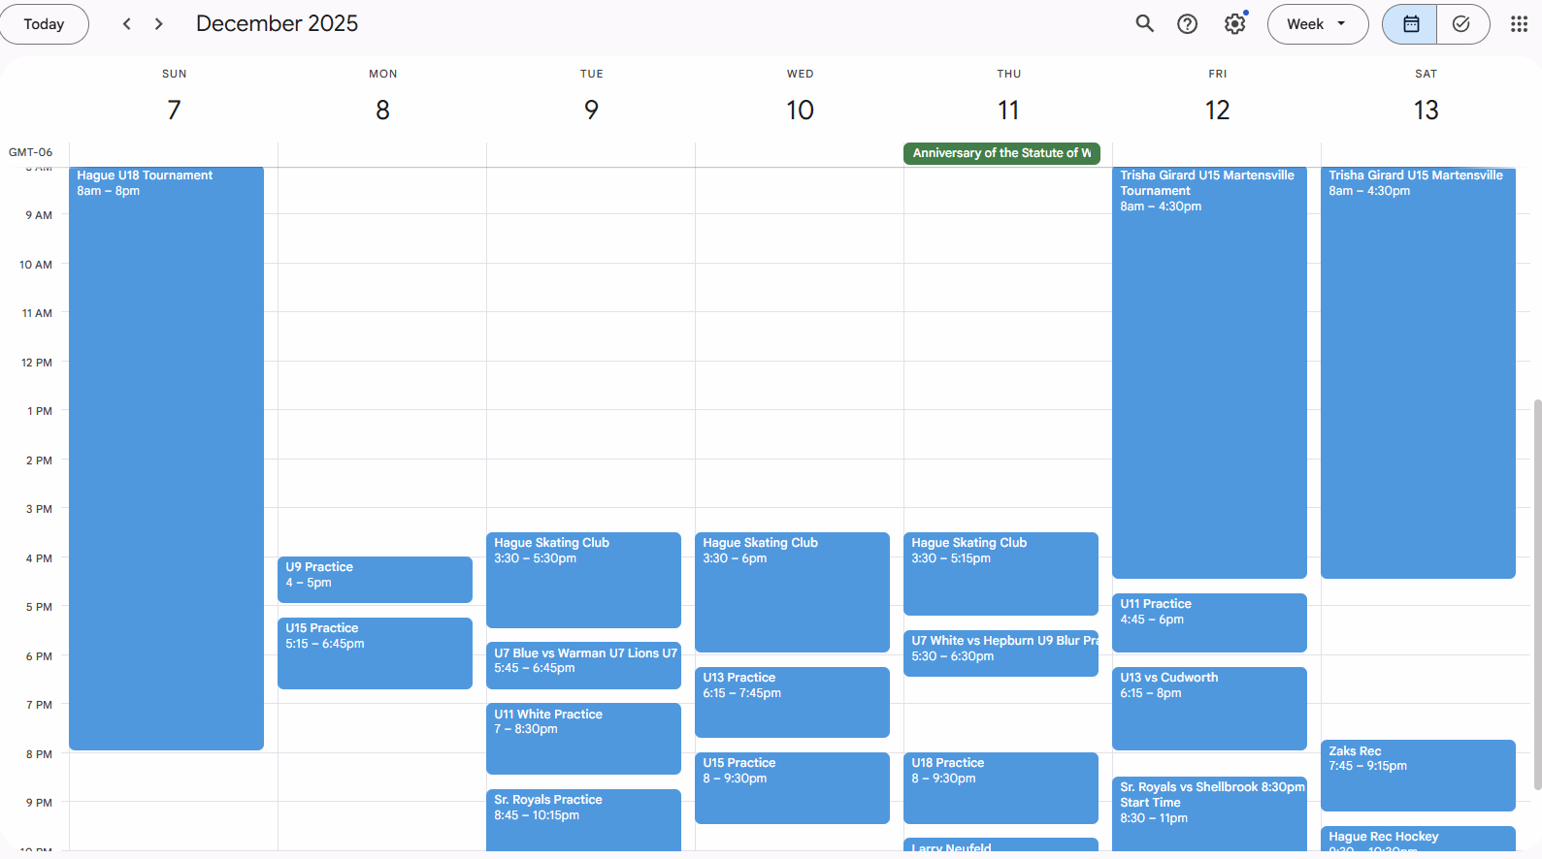
Task: Open the search magnifier icon
Action: click(1144, 24)
